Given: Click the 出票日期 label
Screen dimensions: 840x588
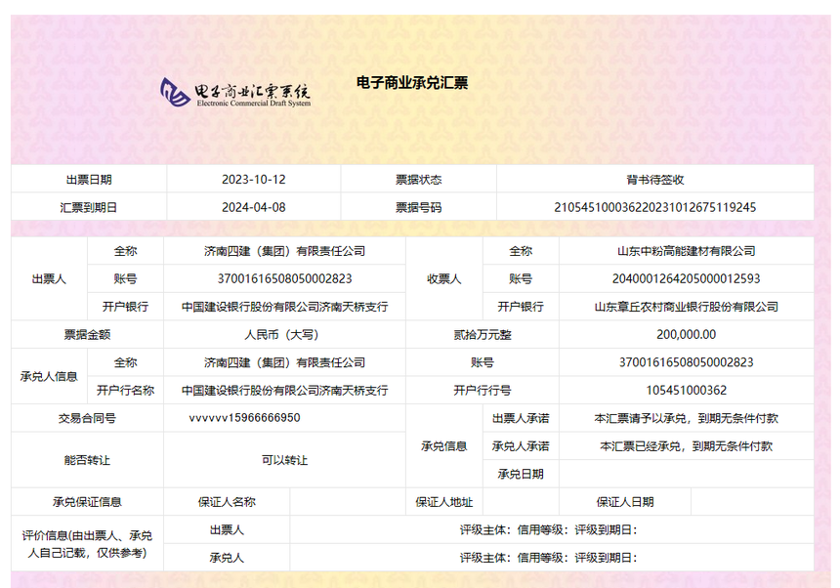Looking at the screenshot, I should point(89,180).
